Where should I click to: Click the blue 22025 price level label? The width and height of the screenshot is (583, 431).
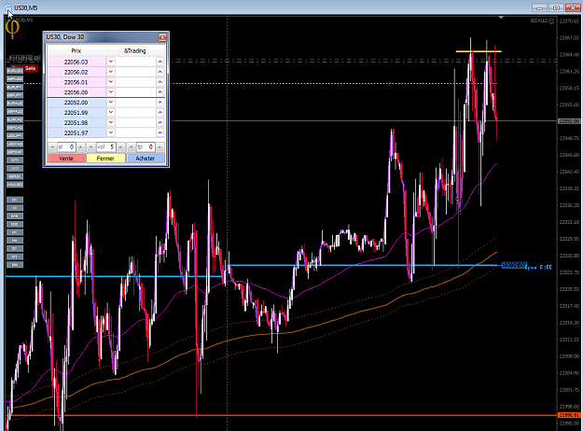pos(514,265)
